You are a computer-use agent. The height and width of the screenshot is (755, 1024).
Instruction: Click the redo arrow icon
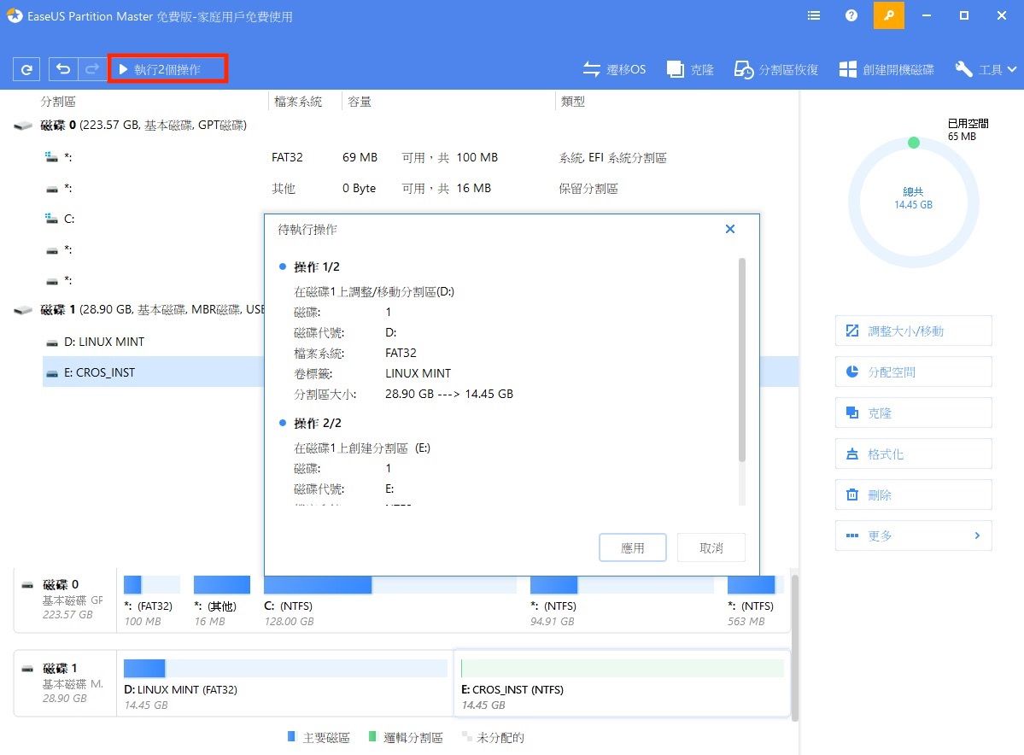[x=91, y=69]
